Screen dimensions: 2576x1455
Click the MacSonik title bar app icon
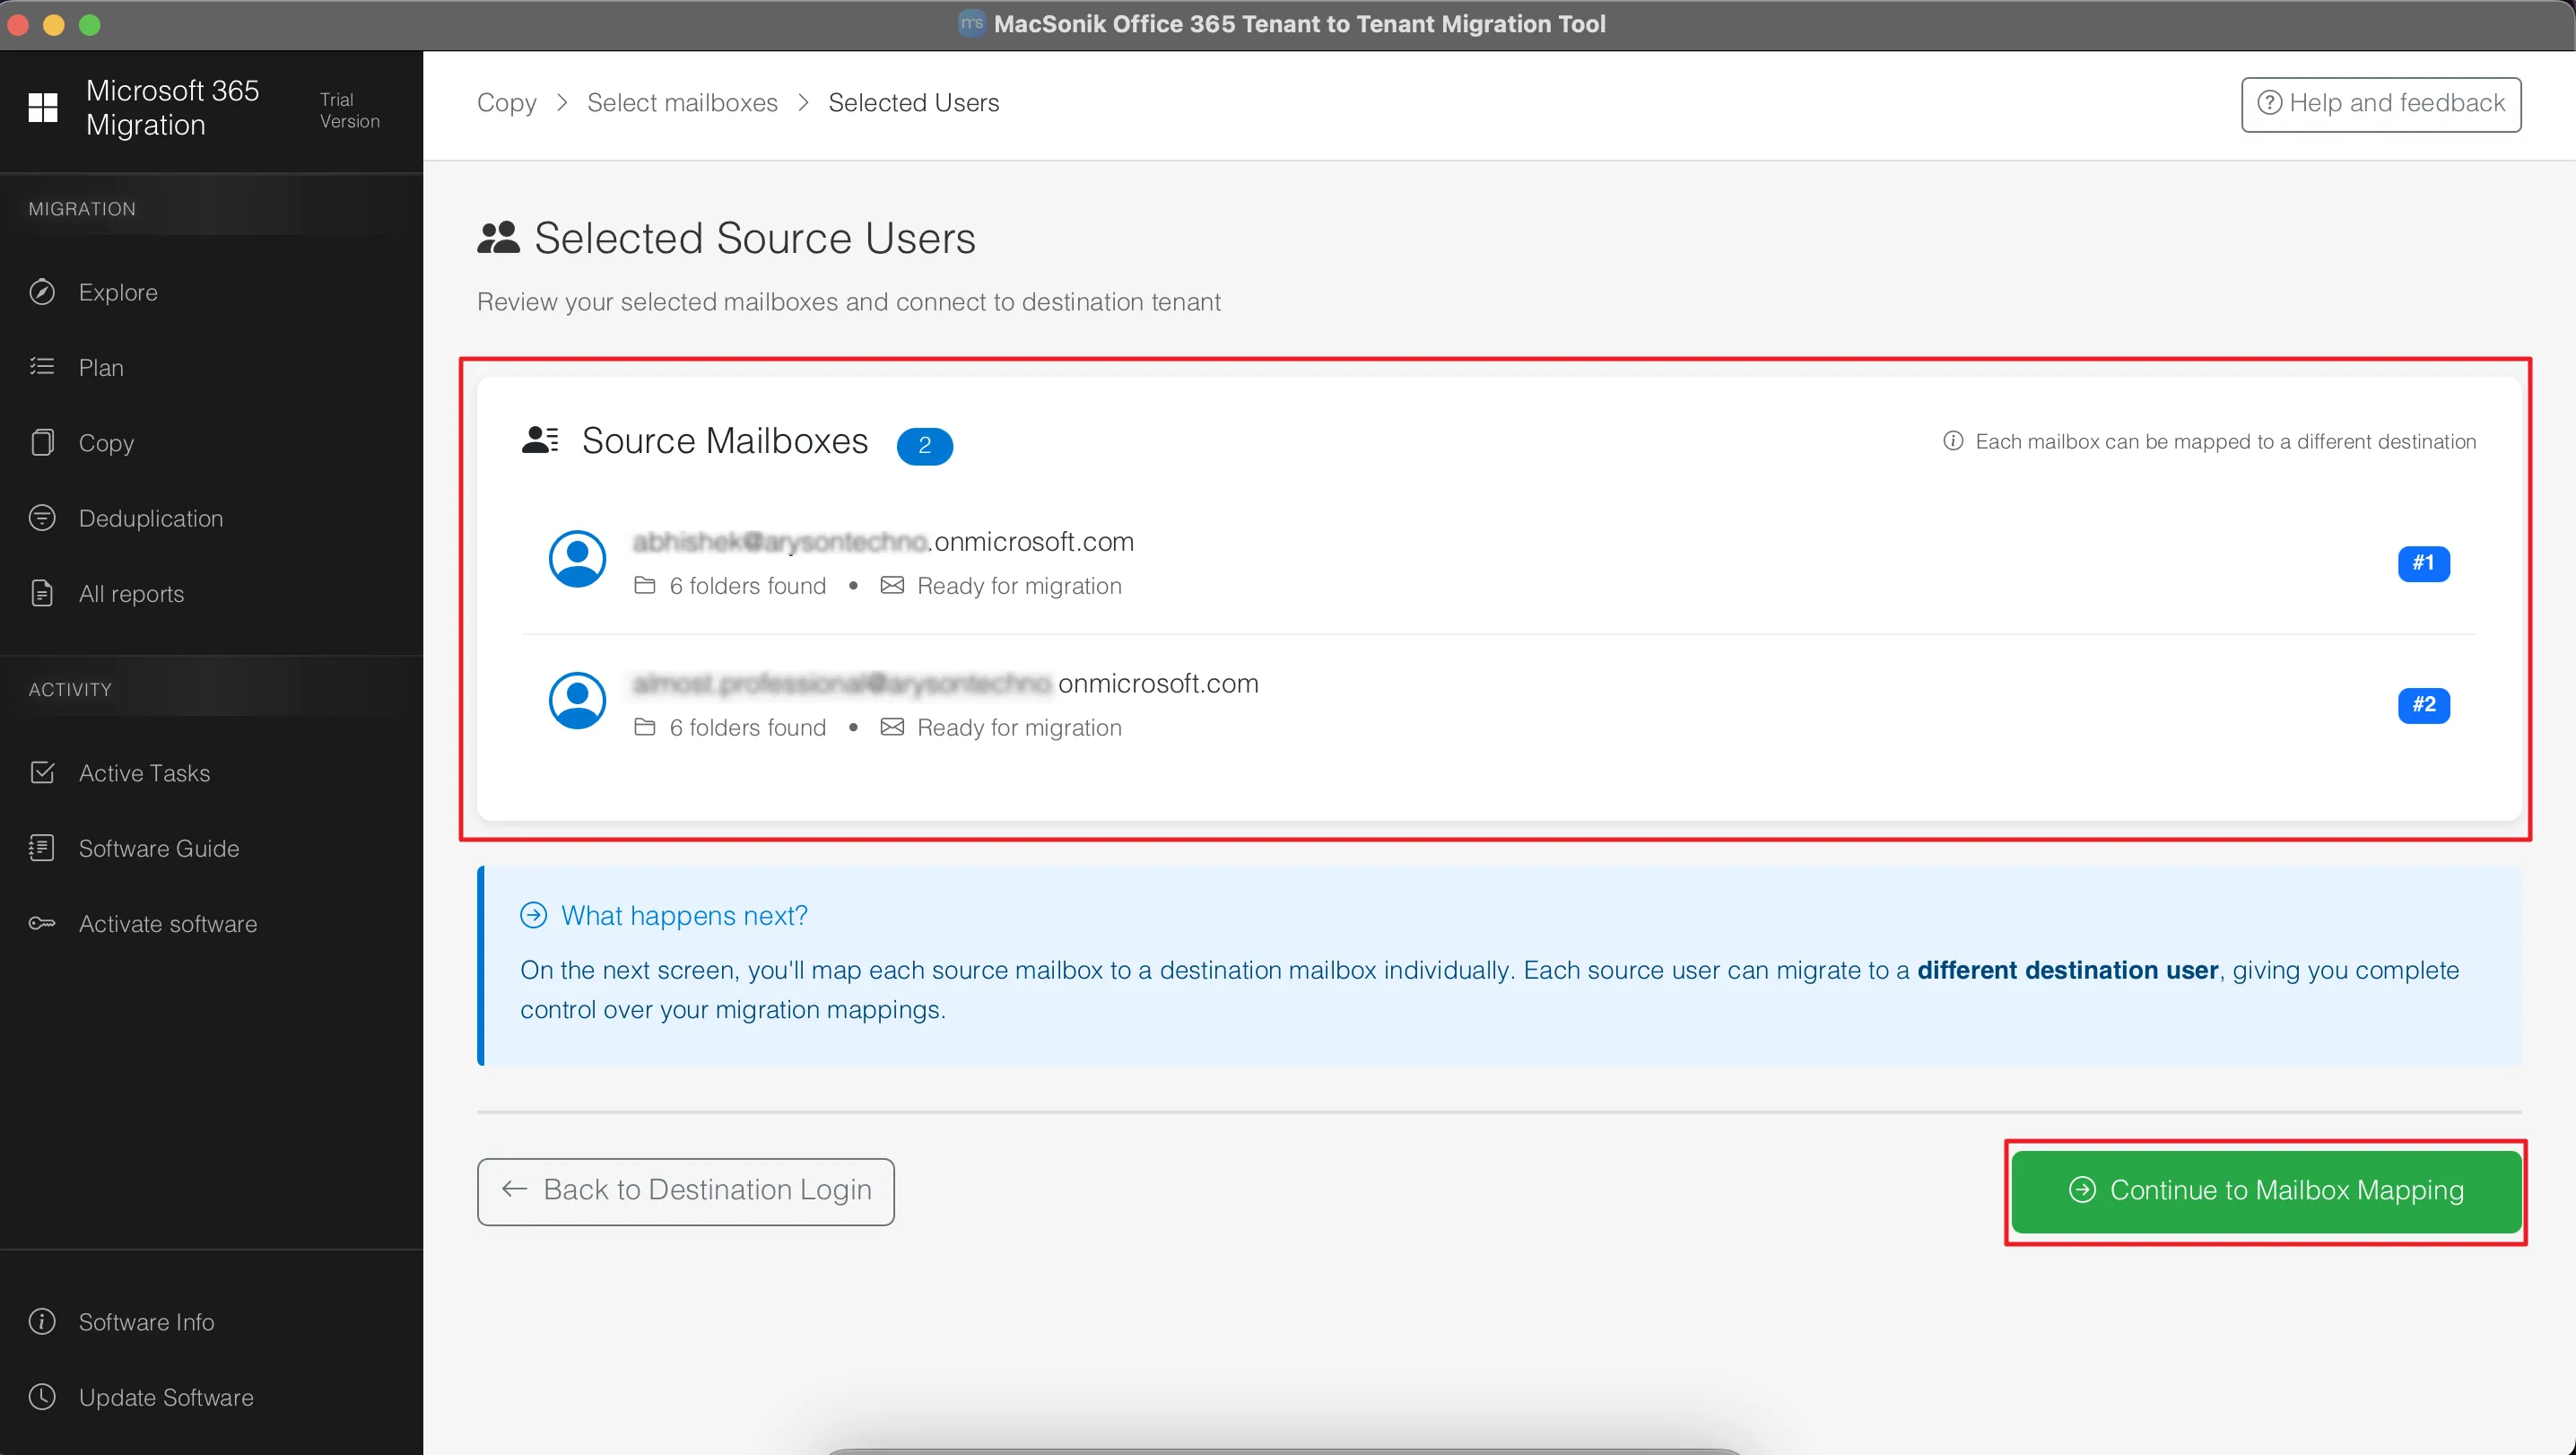pyautogui.click(x=971, y=23)
